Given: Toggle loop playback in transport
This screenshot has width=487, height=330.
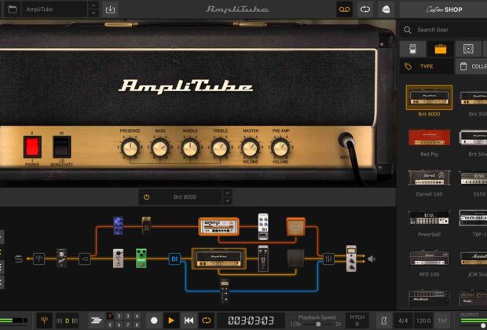Looking at the screenshot, I should [x=207, y=321].
